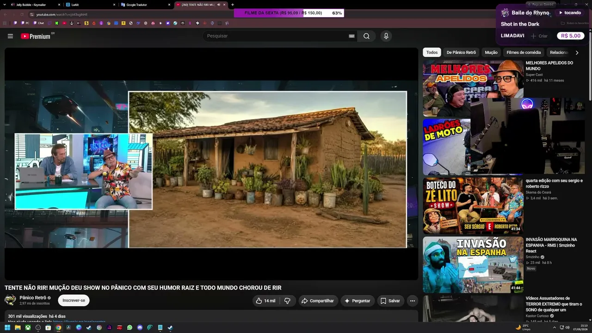Screen dimensions: 592x333
Task: Close the Google Tradutor tab
Action: pos(169,5)
